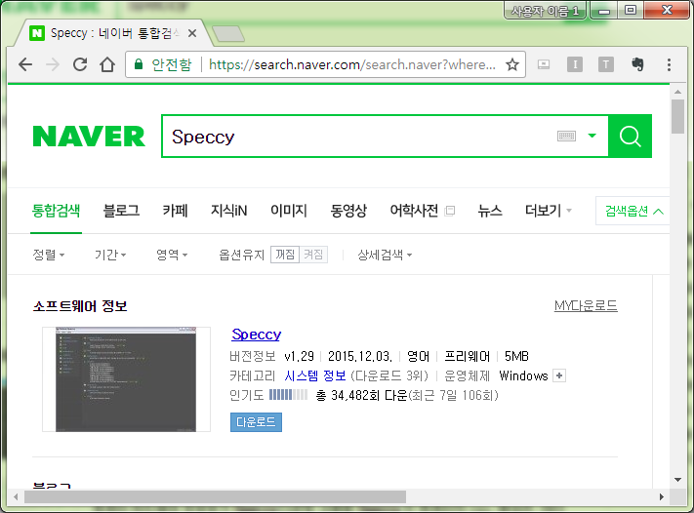694x513 pixels.
Task: Bookmark this page with the star
Action: [512, 64]
